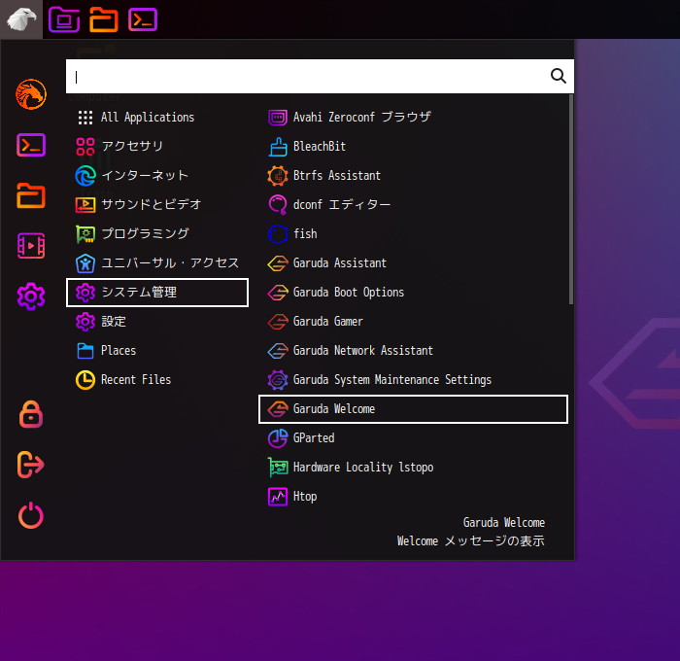Screen dimensions: 680x661
Task: Open folder favorite in menu sidebar
Action: pos(31,195)
